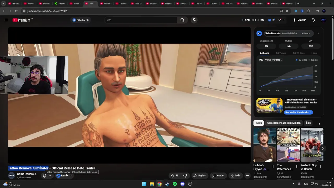The image size is (334, 188).
Task: Click the trophy icon in vidIQ bar
Action: pos(280,20)
